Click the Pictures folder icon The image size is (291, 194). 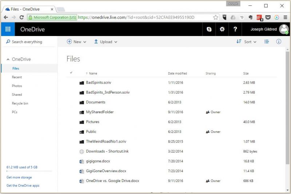(81, 122)
